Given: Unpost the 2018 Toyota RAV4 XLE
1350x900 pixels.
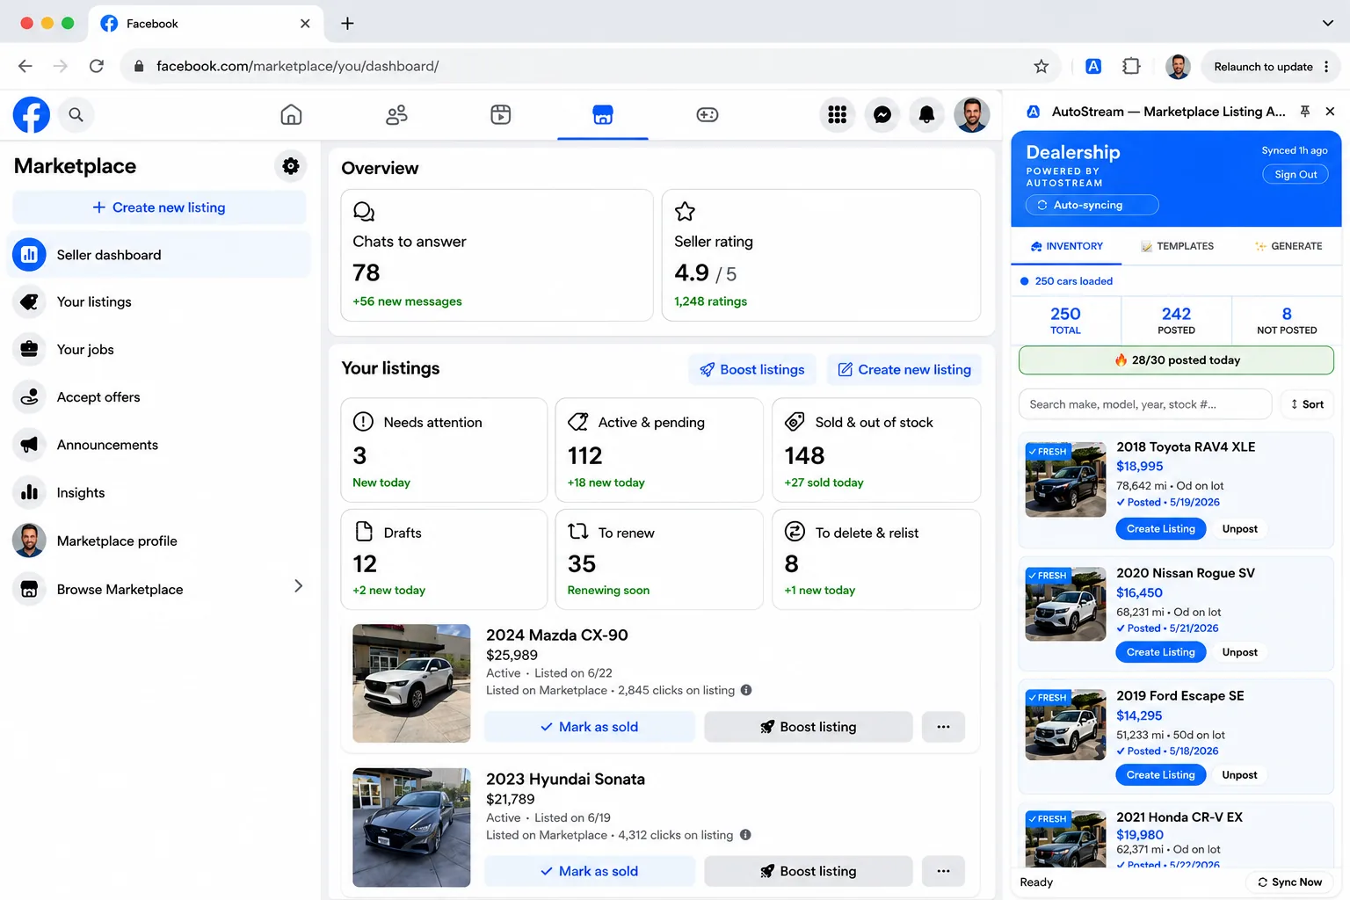Looking at the screenshot, I should point(1239,529).
